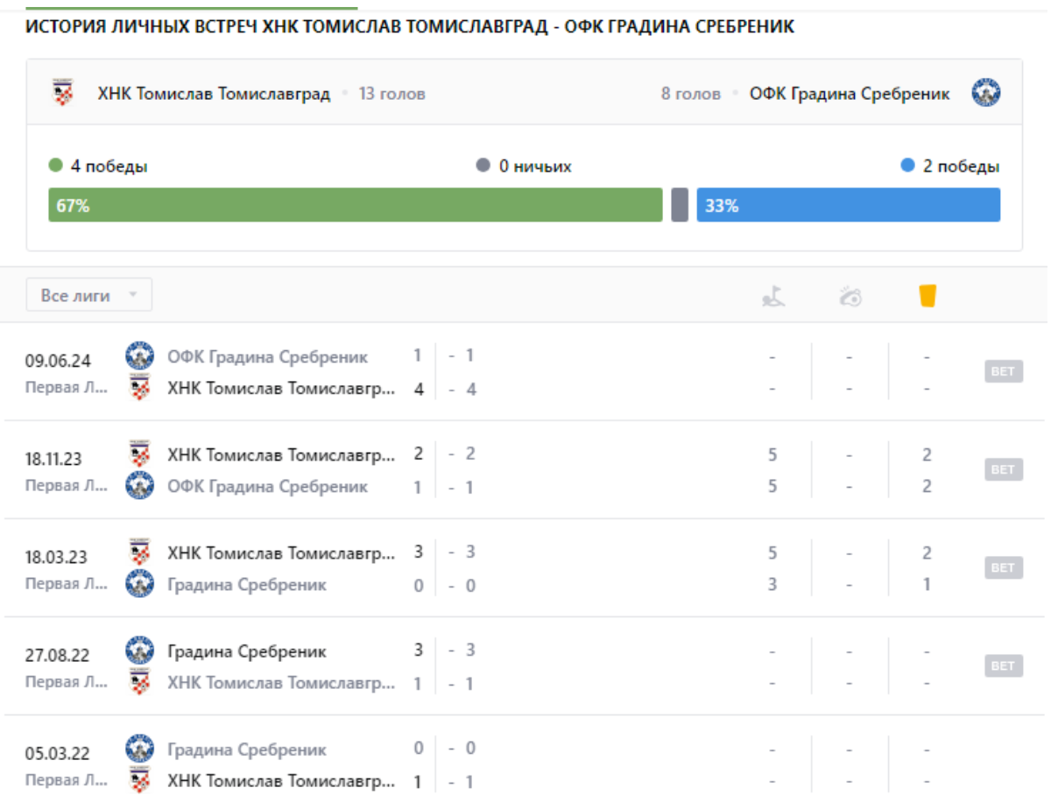
Task: Open Градина Сребреник link in 05.03.22 match
Action: point(246,749)
